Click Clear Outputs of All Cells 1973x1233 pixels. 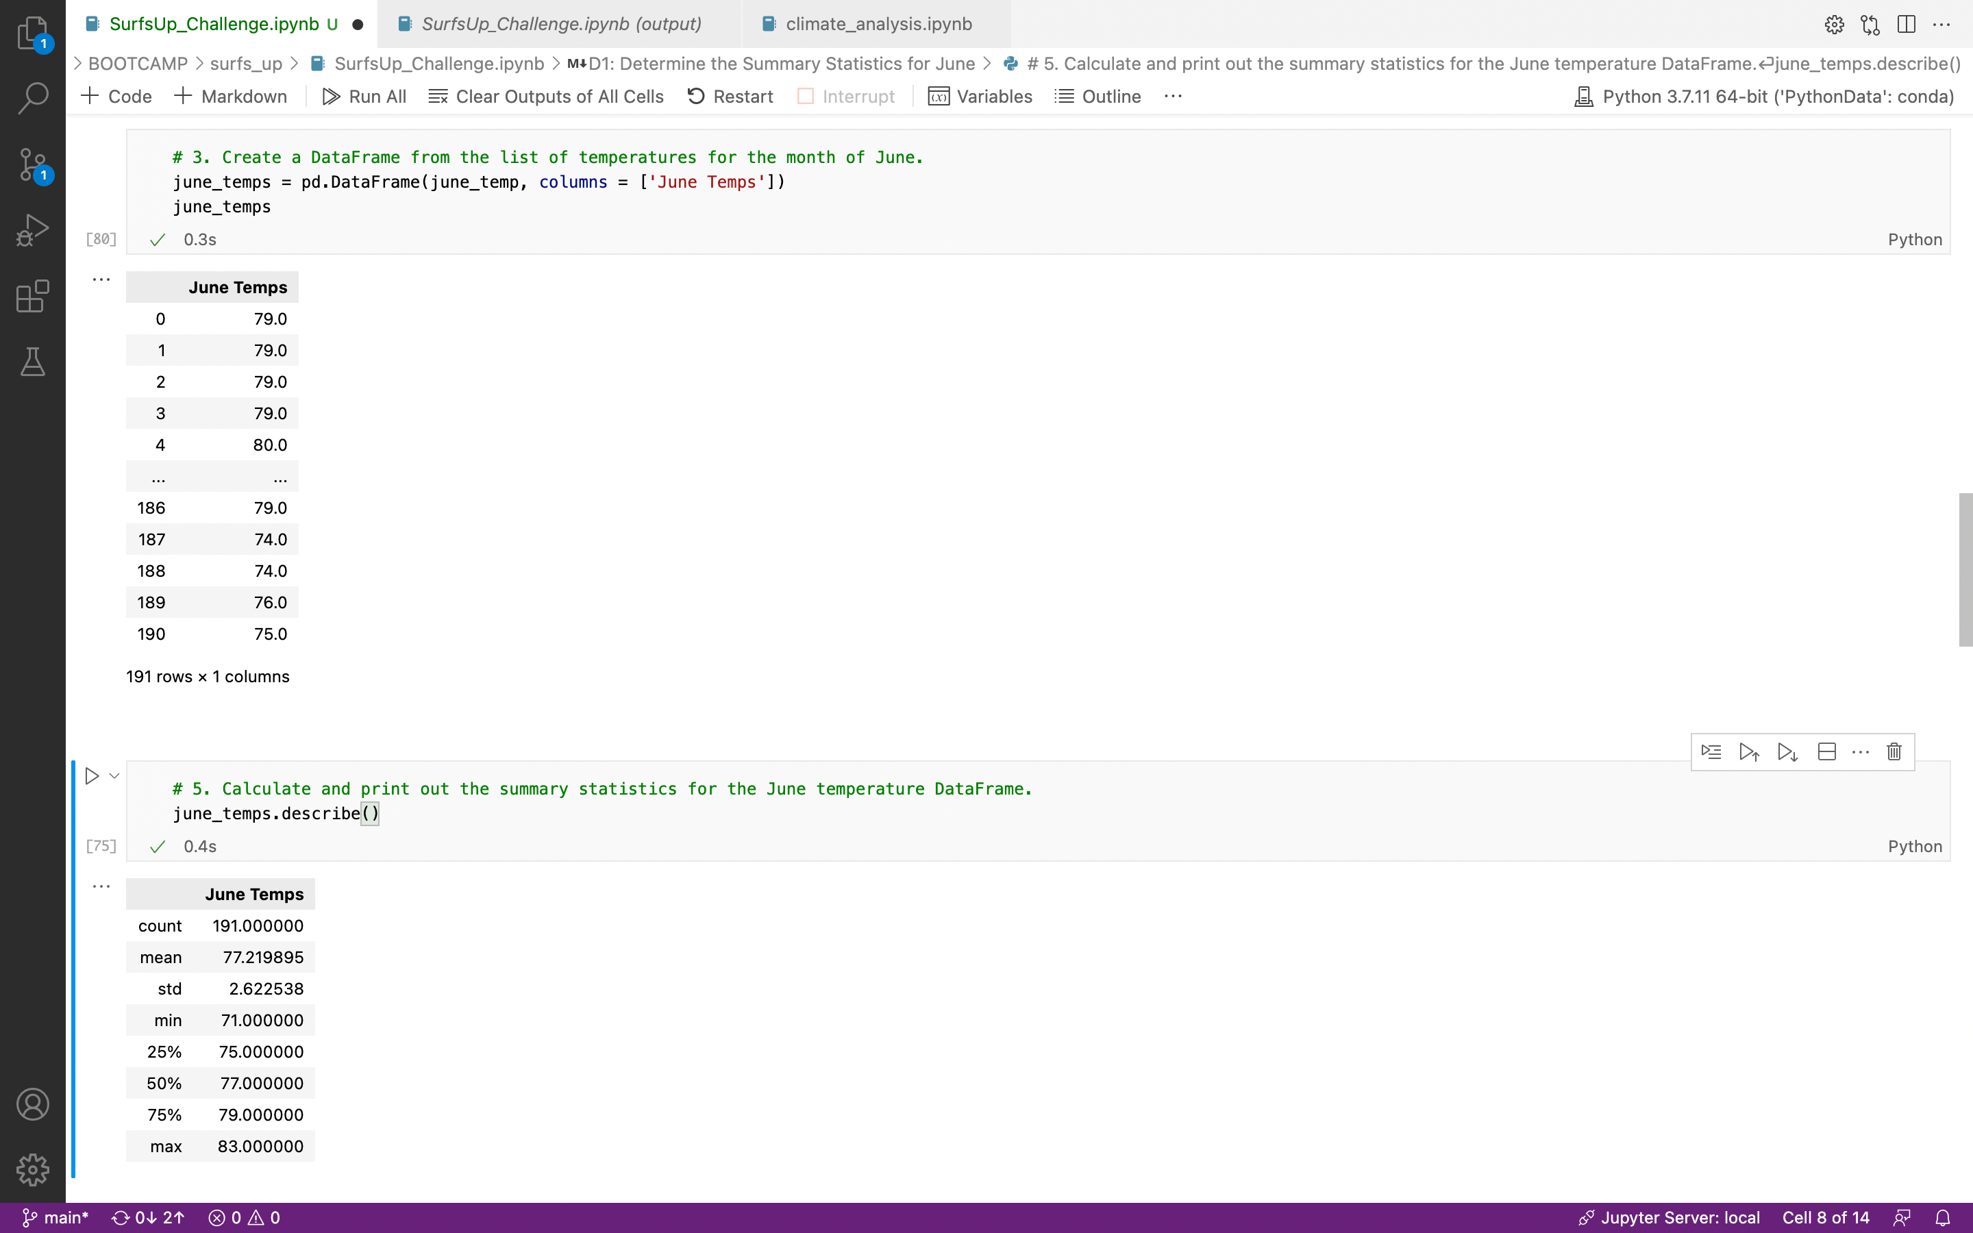(x=546, y=96)
